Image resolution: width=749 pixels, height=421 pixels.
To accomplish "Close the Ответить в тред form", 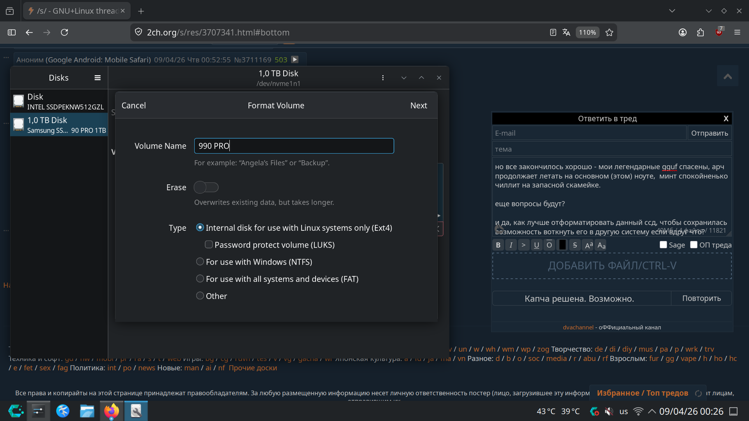I will tap(726, 119).
